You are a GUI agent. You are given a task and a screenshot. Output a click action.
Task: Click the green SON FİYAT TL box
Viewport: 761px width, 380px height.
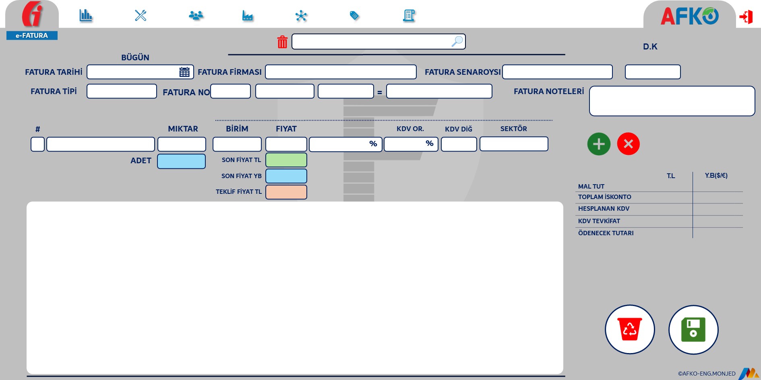pyautogui.click(x=286, y=160)
